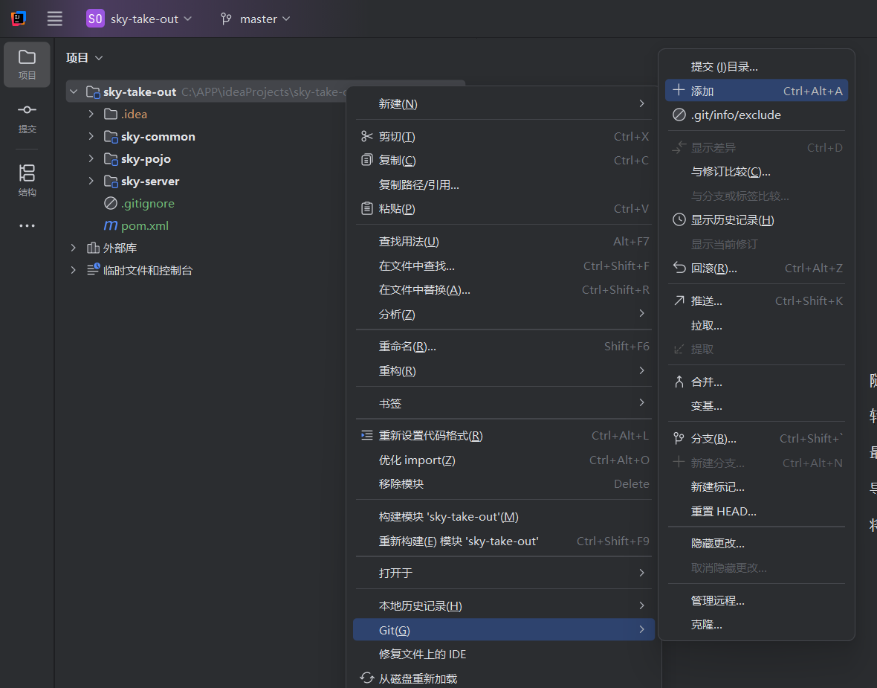Select the sky-take-out root project folder
Image resolution: width=877 pixels, height=688 pixels.
pyautogui.click(x=139, y=91)
